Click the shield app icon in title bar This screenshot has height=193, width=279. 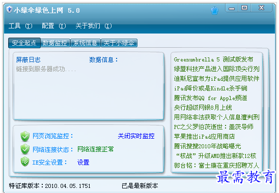click(x=9, y=10)
